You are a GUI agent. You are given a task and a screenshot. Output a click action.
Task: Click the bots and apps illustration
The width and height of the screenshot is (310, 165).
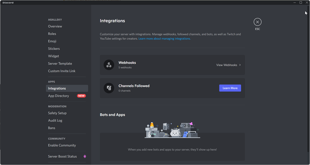coord(172,130)
